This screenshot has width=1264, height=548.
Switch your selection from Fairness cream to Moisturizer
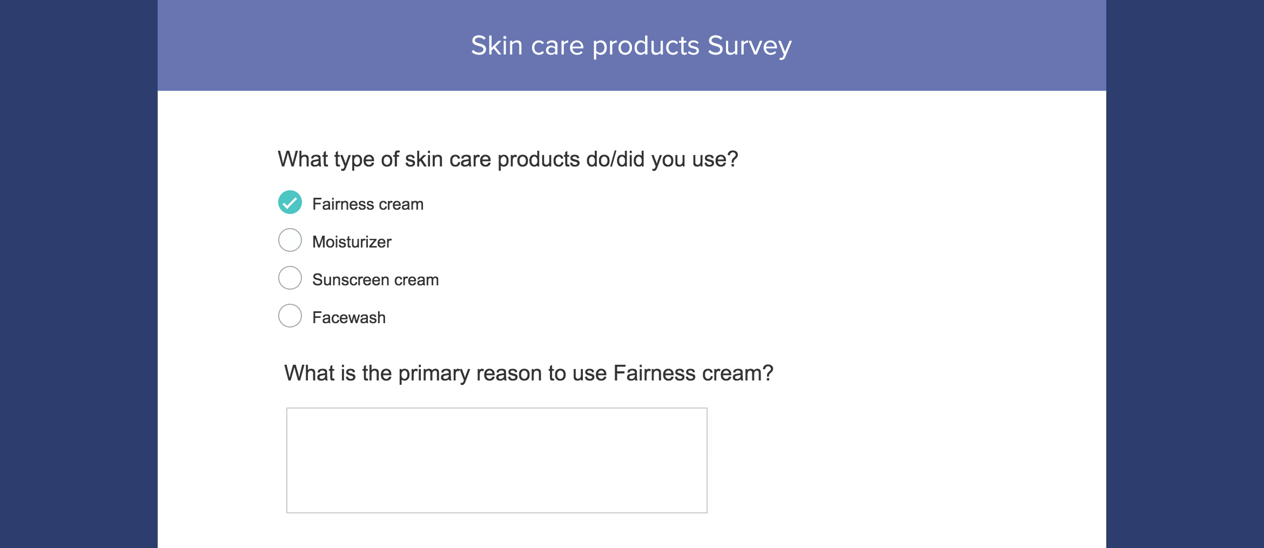[290, 240]
